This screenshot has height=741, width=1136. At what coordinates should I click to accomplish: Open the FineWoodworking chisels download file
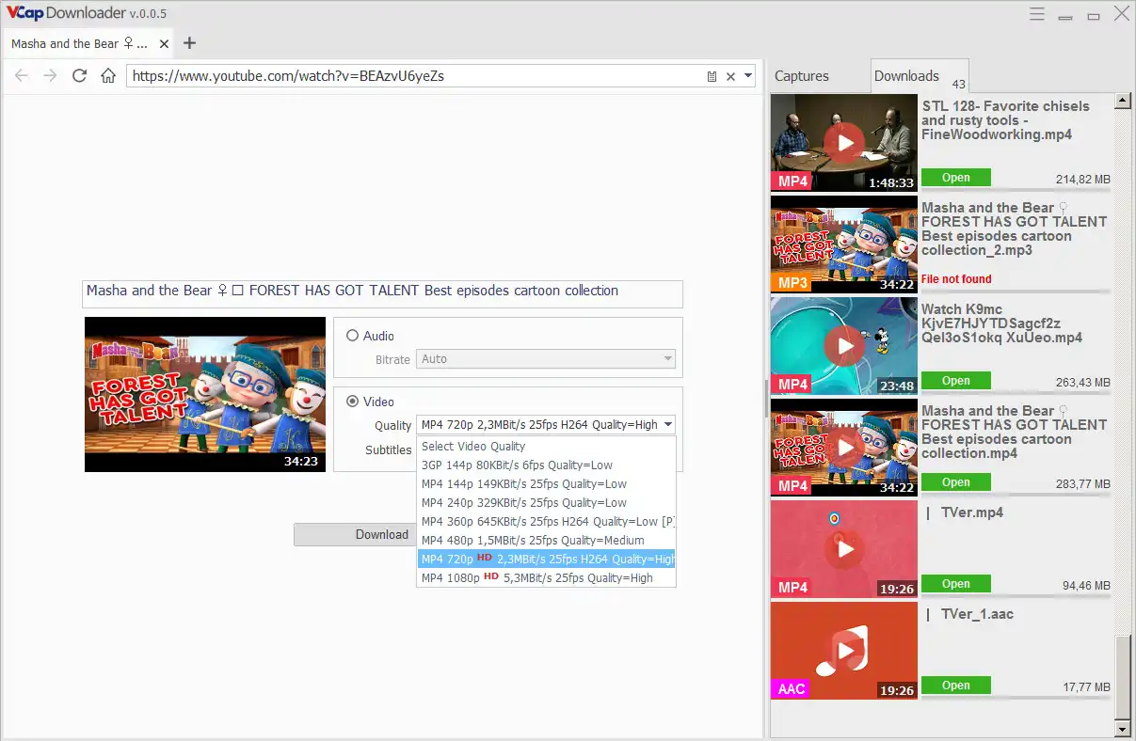coord(955,177)
